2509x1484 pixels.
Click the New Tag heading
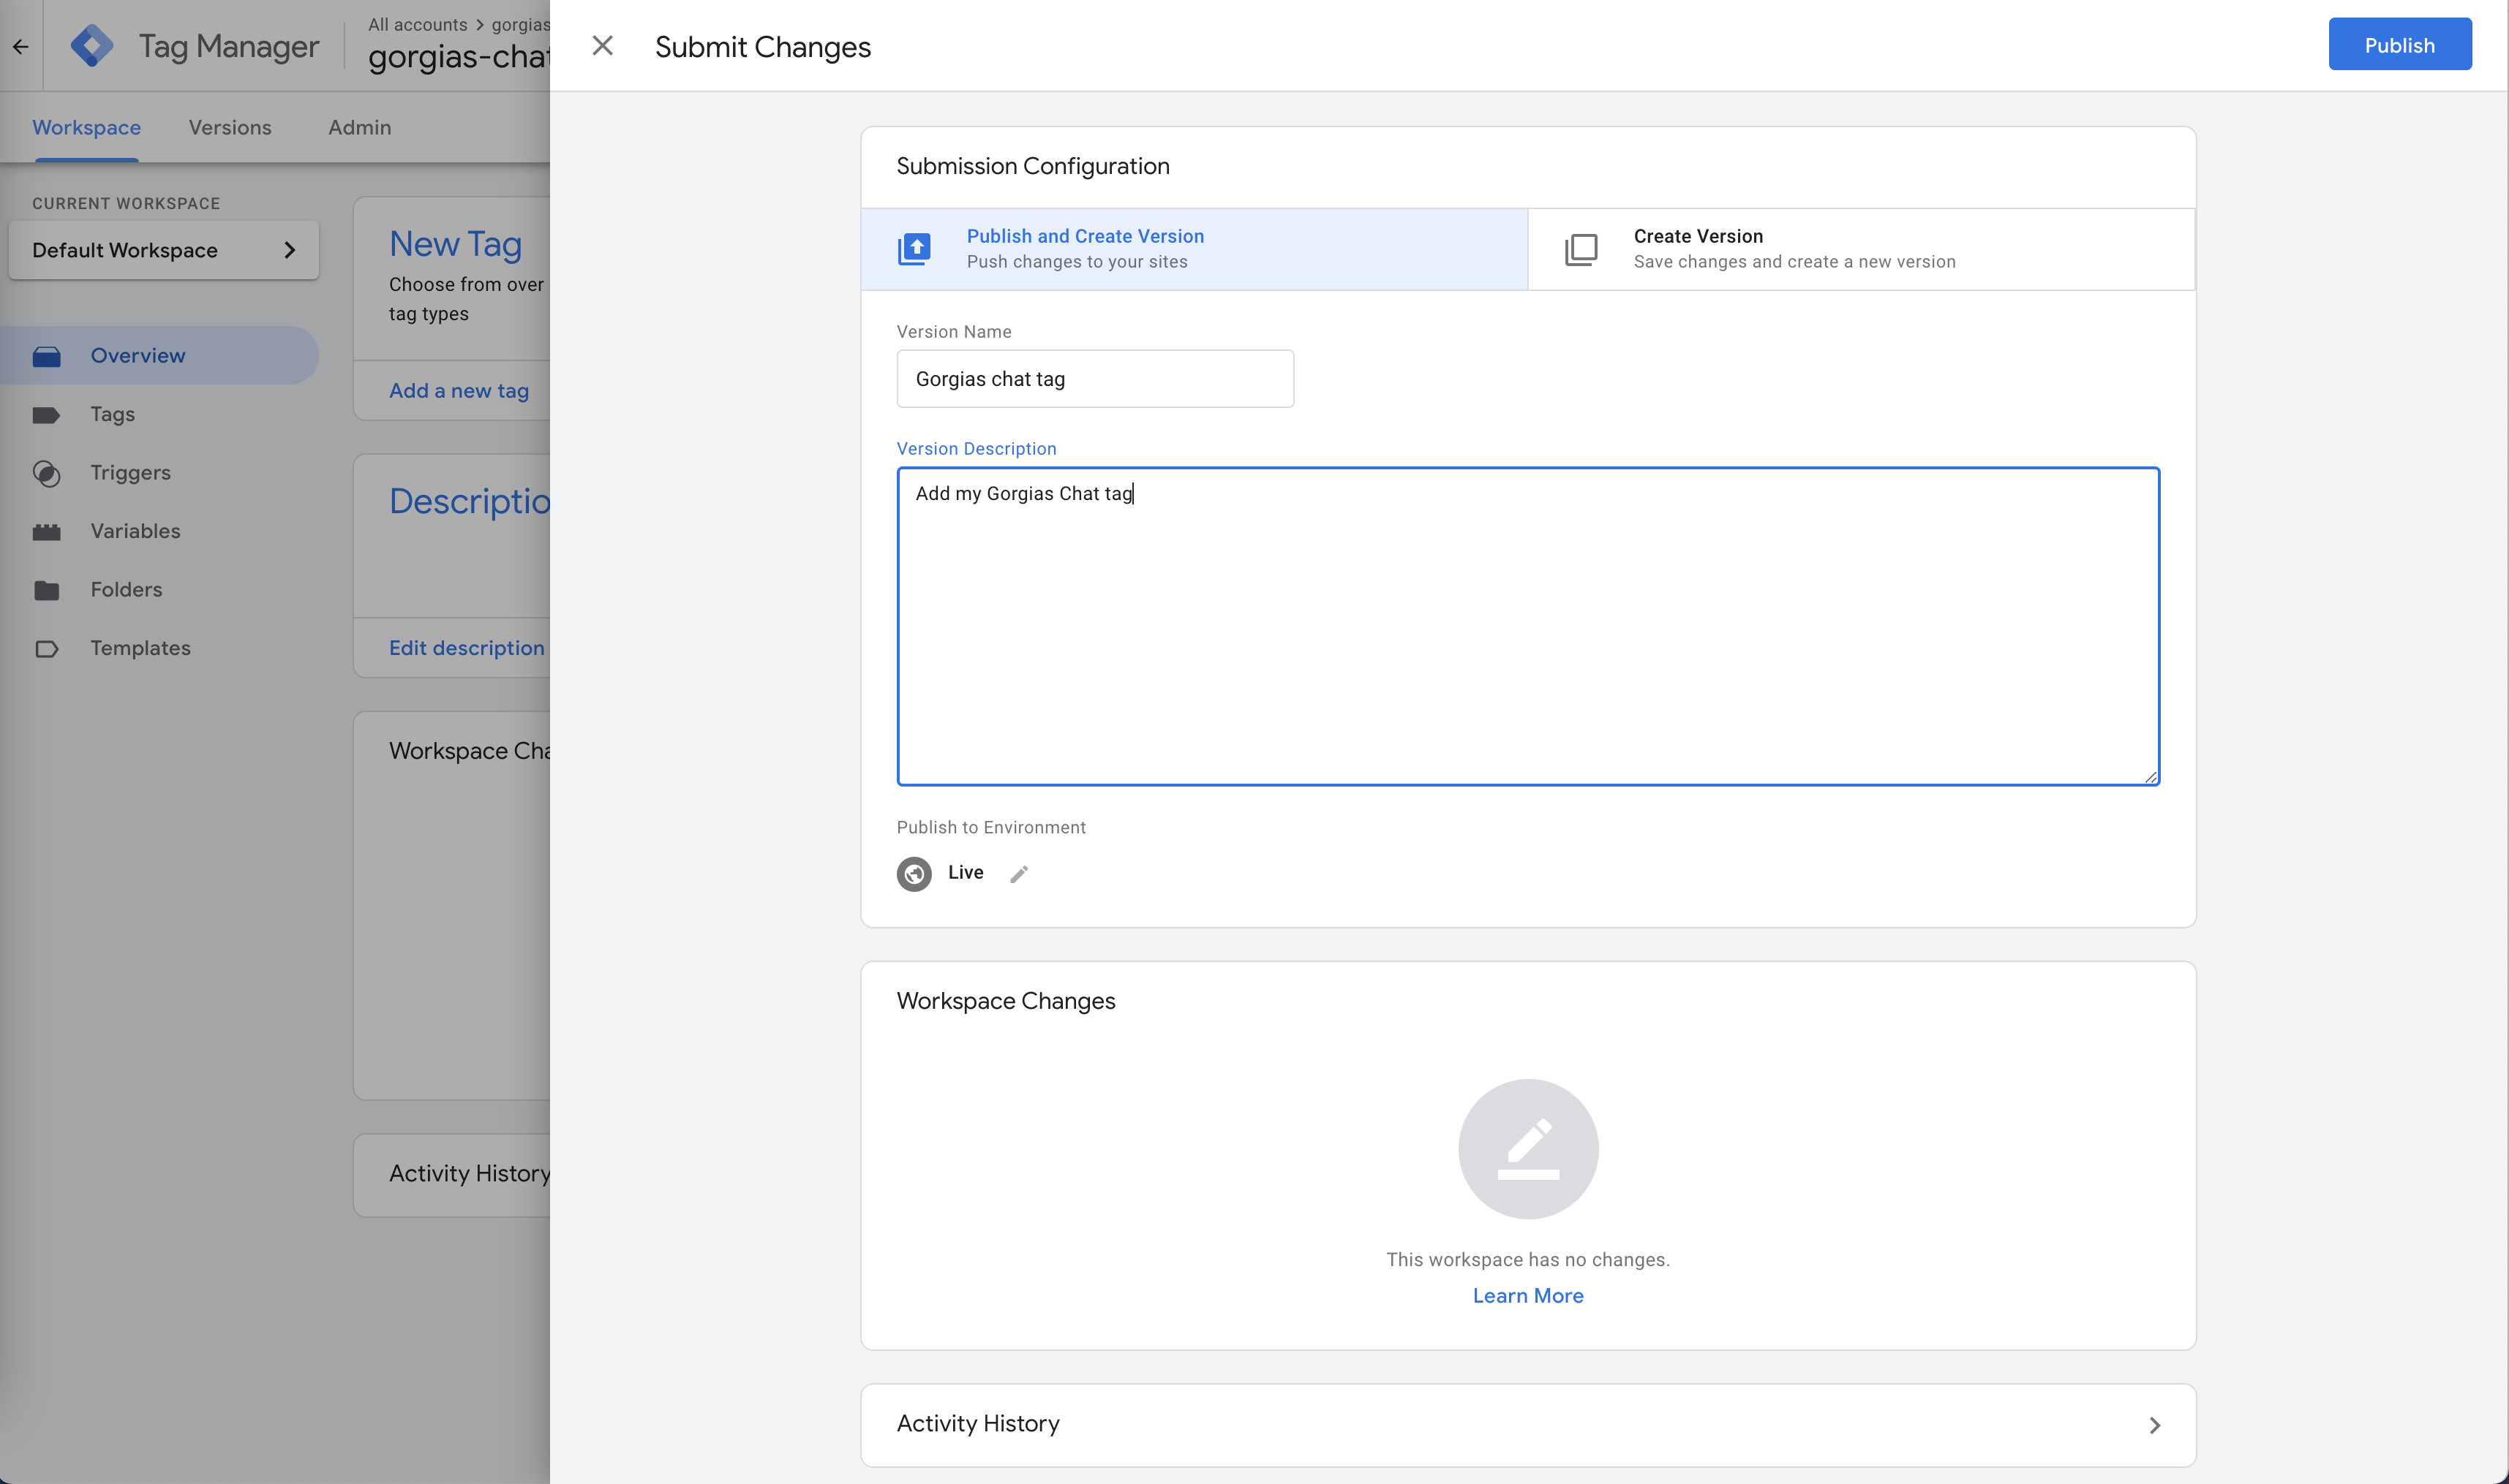pos(455,244)
